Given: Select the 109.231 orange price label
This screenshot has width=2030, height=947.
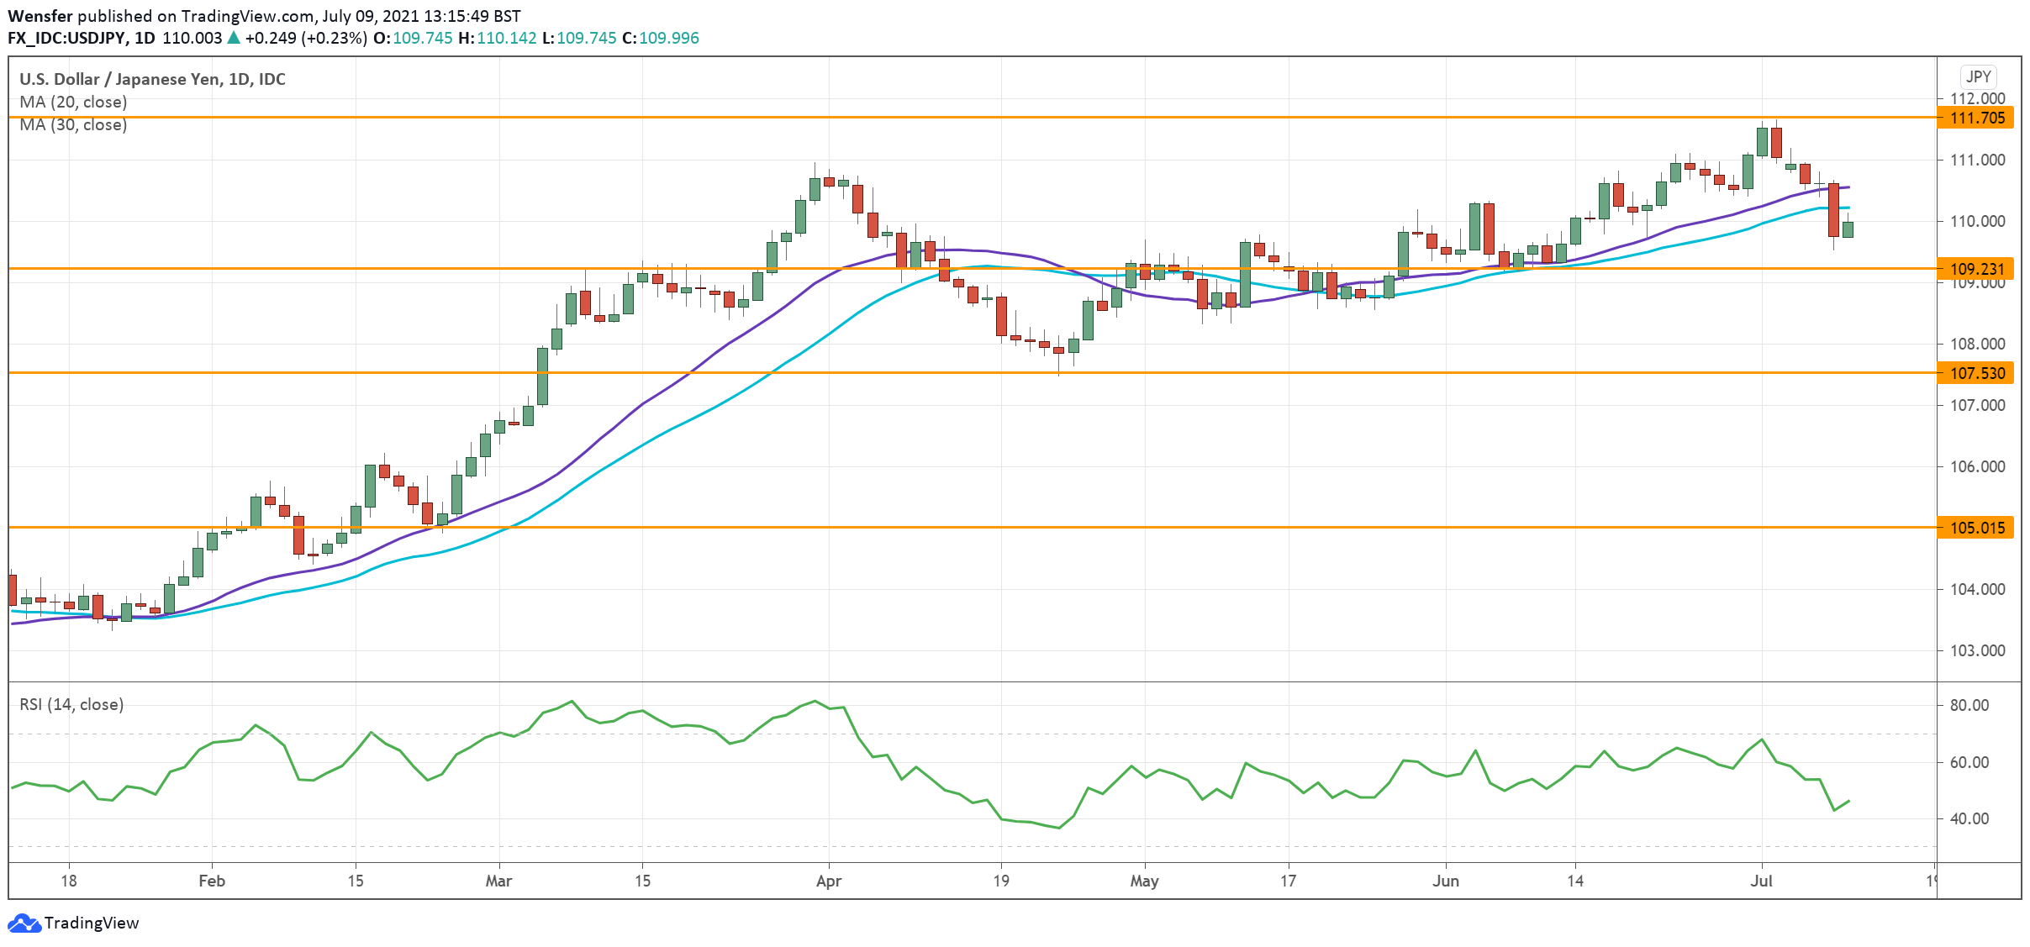Looking at the screenshot, I should [x=1976, y=269].
